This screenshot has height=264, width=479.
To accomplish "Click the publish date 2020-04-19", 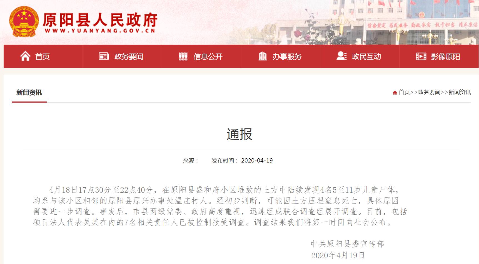I will (257, 161).
